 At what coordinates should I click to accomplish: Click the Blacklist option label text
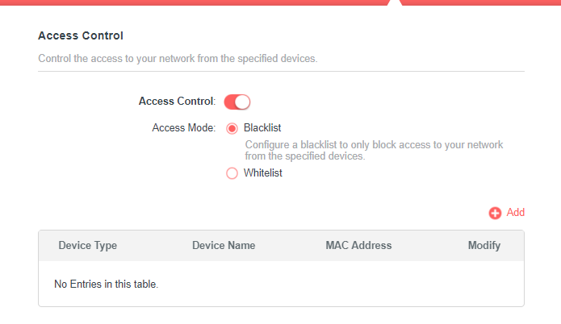pyautogui.click(x=262, y=128)
